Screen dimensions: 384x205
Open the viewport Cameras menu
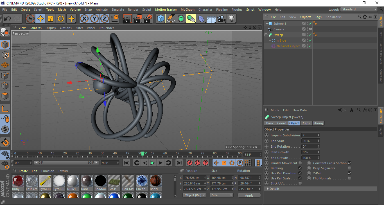click(x=35, y=28)
